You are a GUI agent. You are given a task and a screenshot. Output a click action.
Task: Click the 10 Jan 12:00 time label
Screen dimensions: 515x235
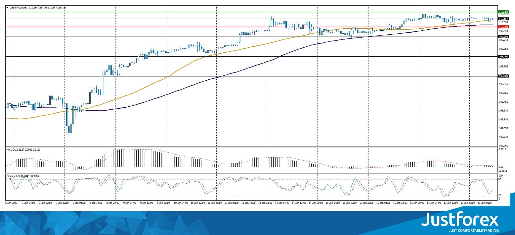[198, 203]
